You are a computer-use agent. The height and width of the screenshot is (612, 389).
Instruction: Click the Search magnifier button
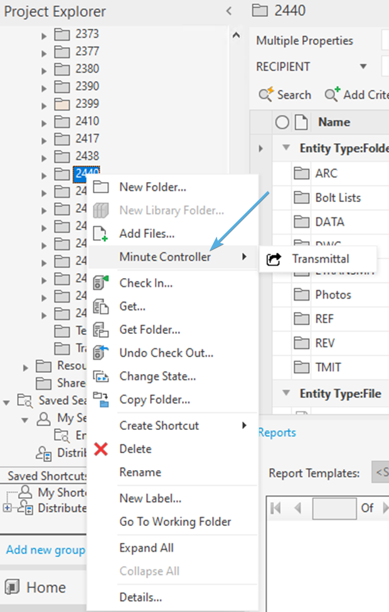pos(285,95)
